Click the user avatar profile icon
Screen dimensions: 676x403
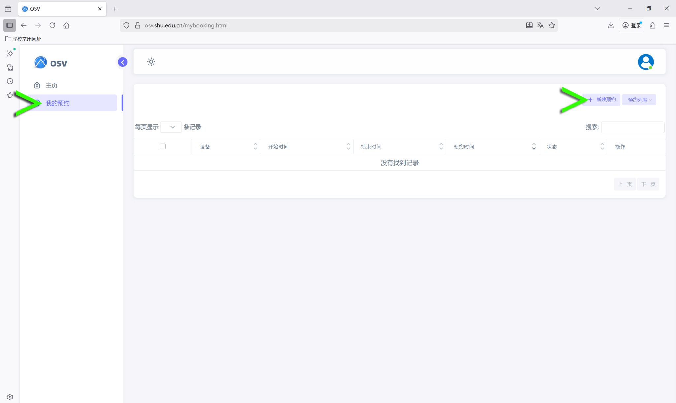pyautogui.click(x=646, y=62)
